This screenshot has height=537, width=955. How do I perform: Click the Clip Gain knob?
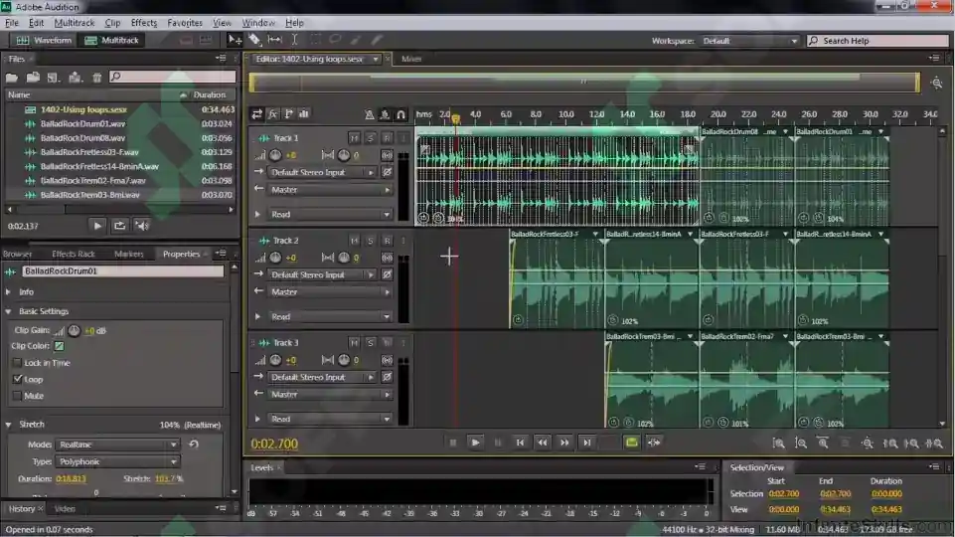point(75,330)
